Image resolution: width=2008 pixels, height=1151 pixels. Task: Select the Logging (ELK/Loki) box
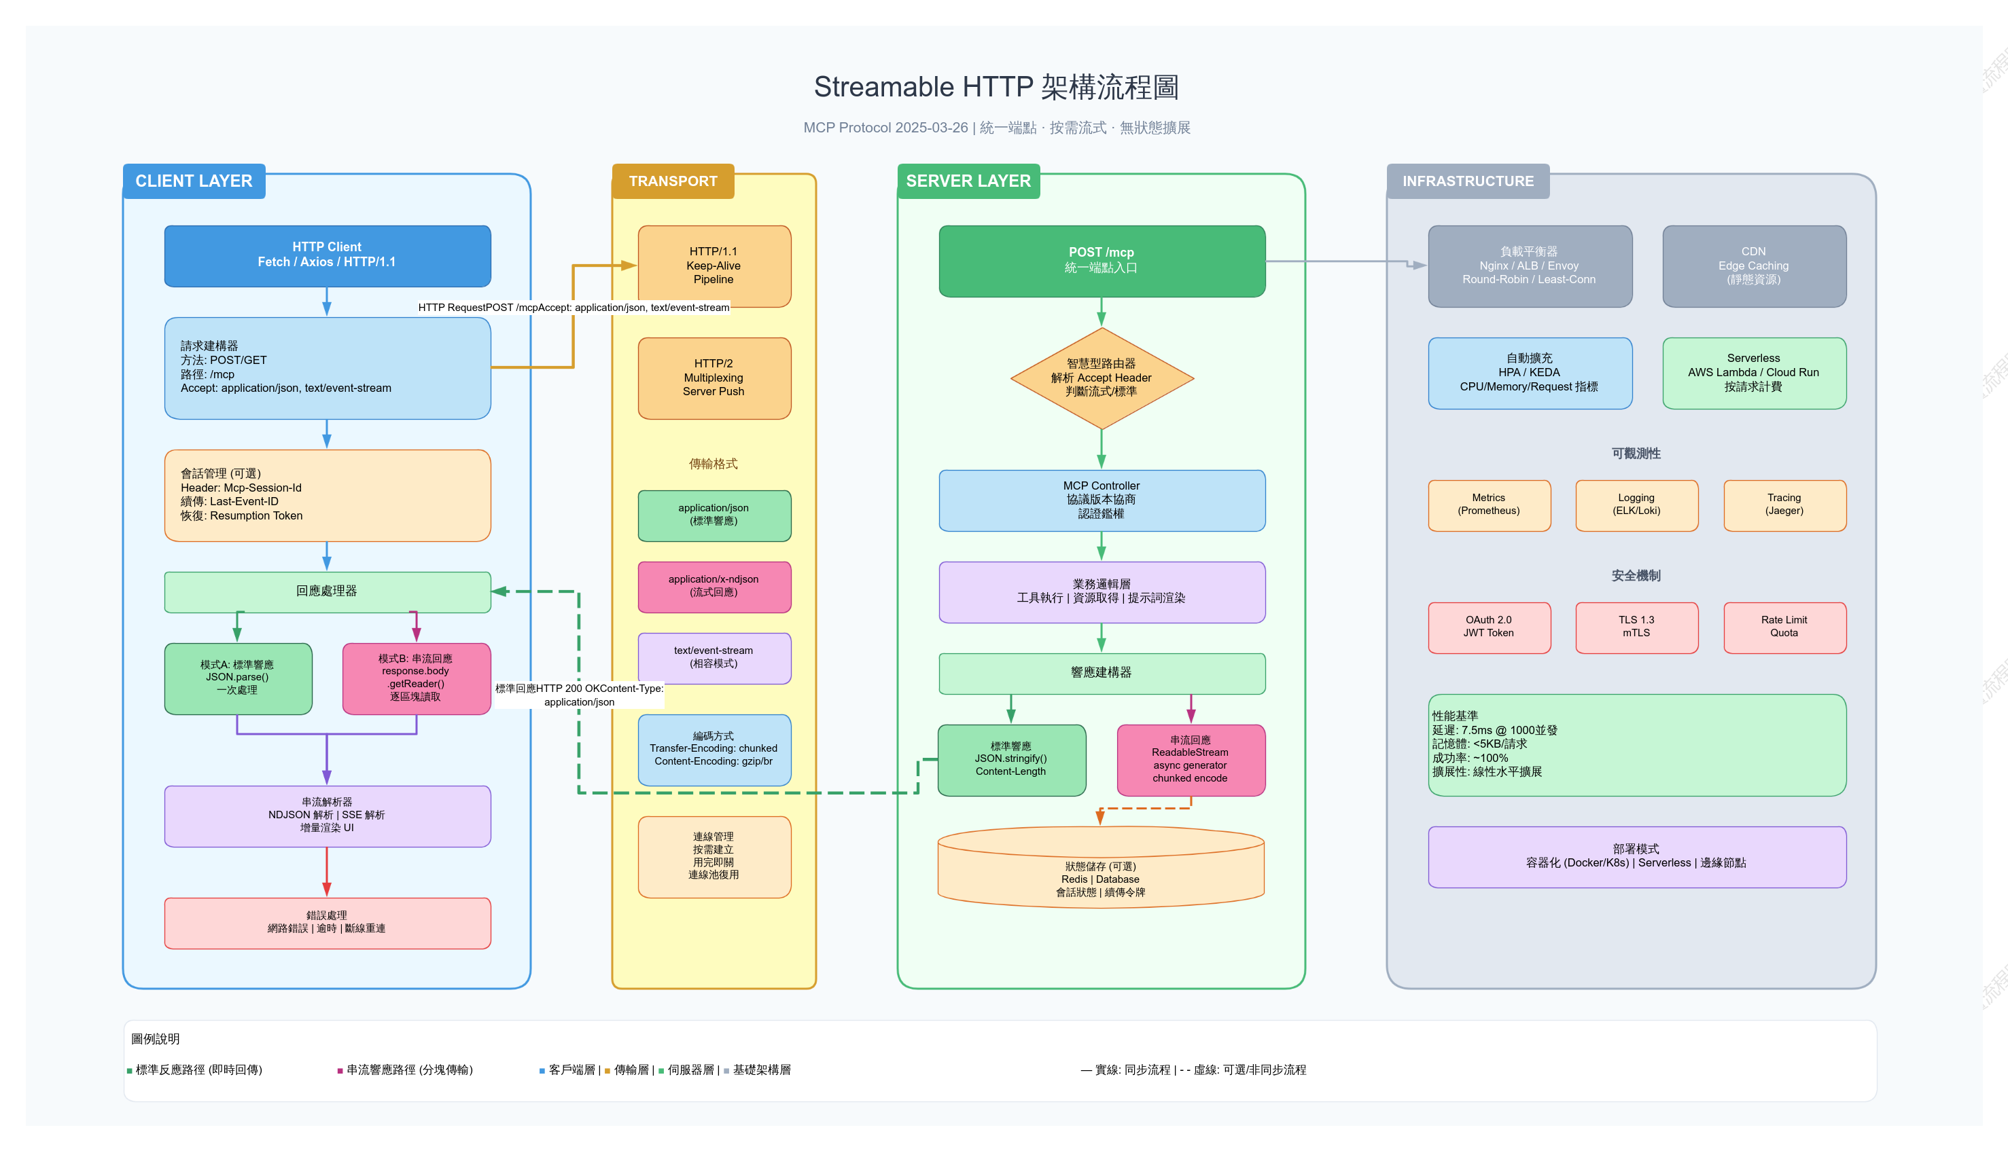[1636, 505]
